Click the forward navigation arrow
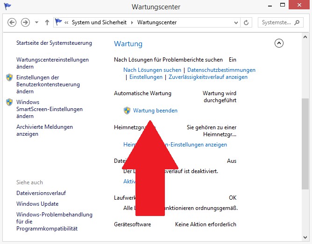 tap(25, 22)
